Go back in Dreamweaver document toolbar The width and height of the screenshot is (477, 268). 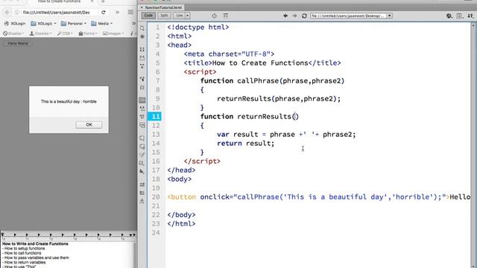coord(285,16)
